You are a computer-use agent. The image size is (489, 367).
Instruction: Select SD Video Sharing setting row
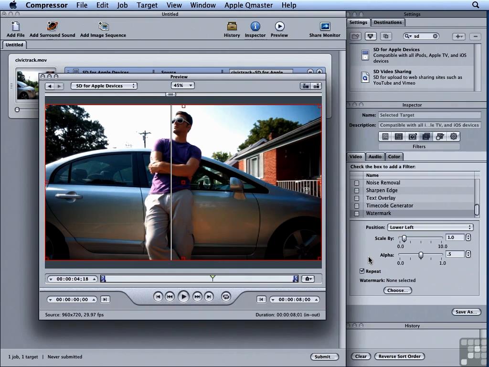point(412,77)
